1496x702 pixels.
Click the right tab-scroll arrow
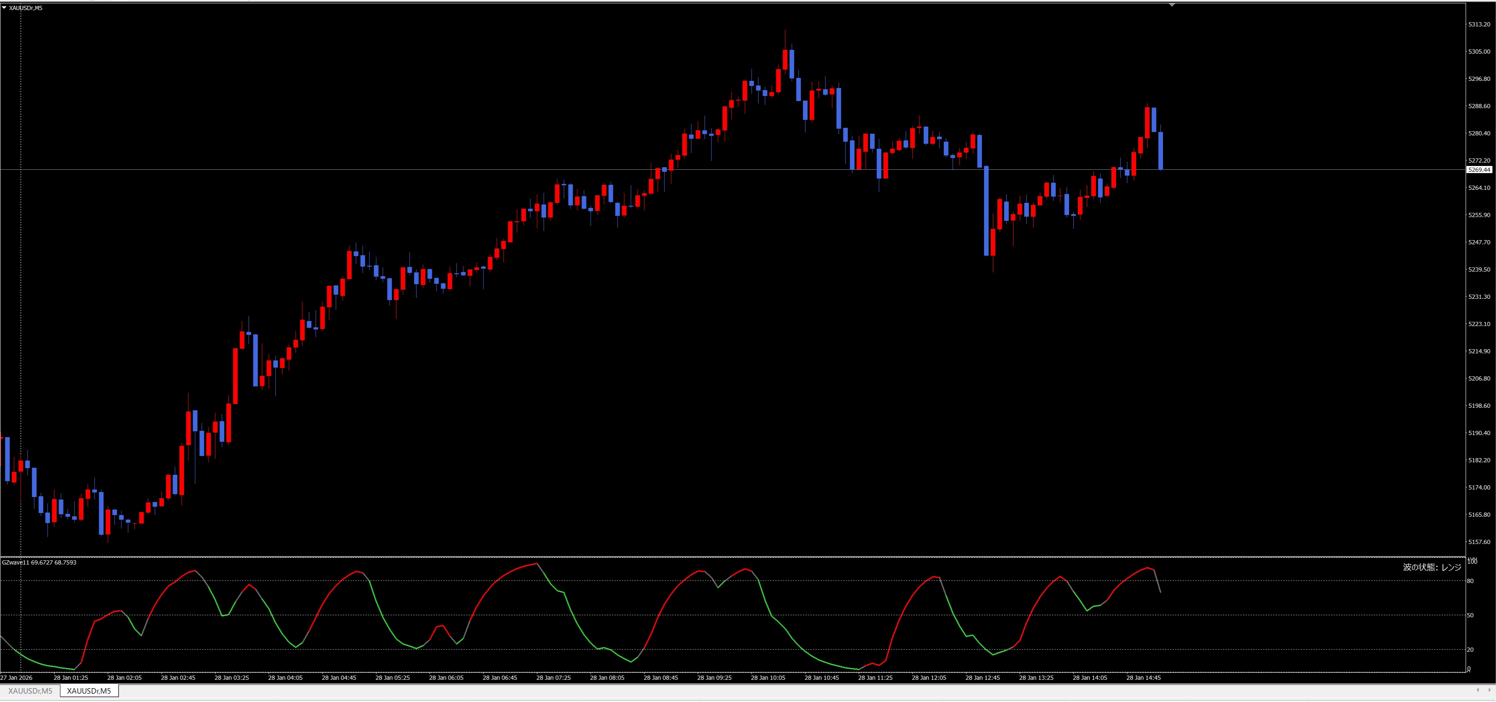coord(1490,690)
